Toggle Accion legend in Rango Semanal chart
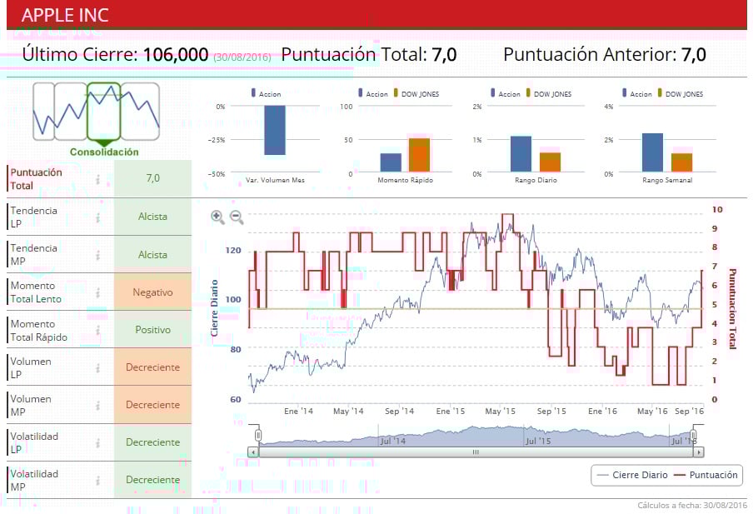Viewport: 753px width, 514px height. [x=636, y=93]
